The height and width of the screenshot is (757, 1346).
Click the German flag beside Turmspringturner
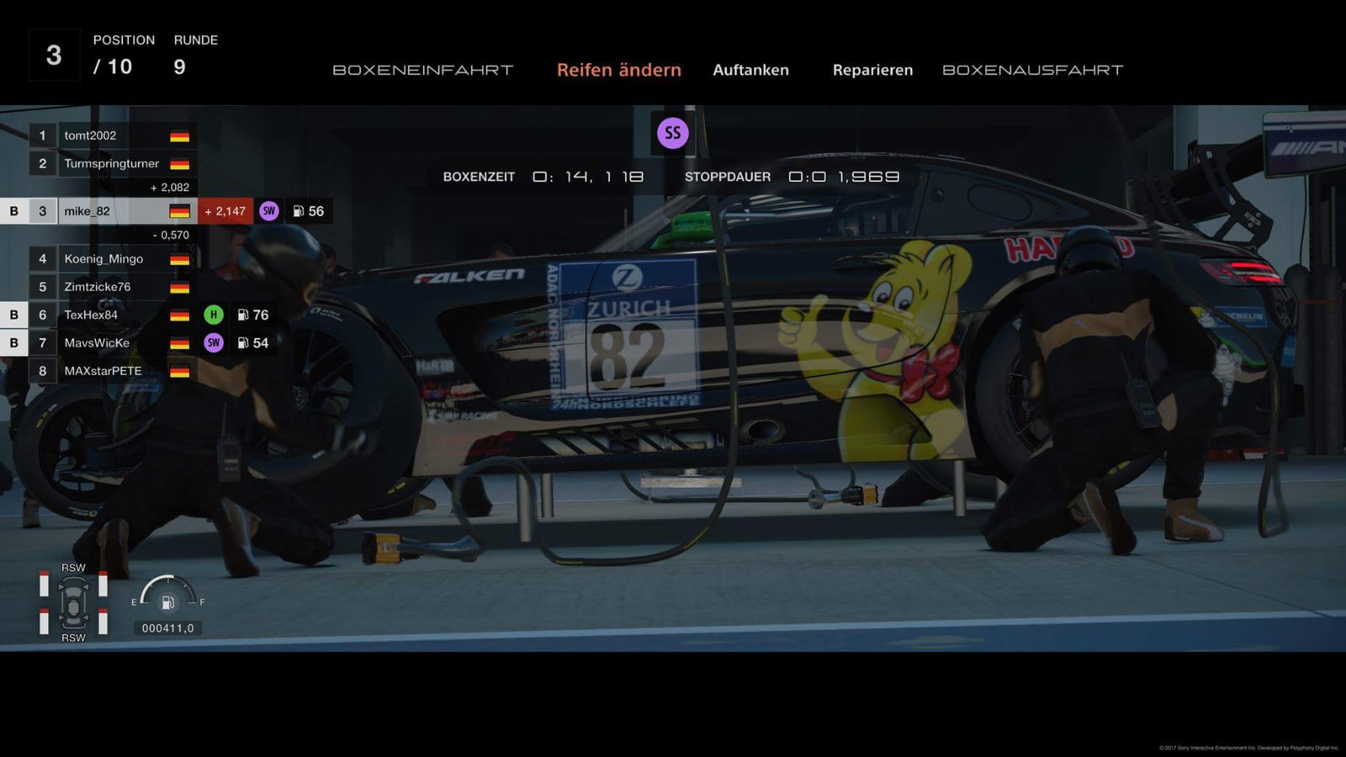tap(179, 163)
